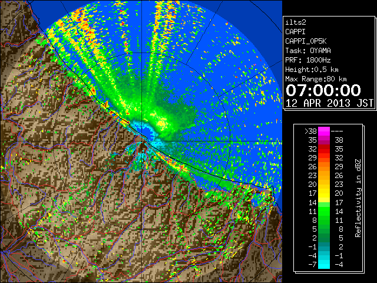
Task: Click the "Task: OYAMA" line
Action: tap(308, 51)
